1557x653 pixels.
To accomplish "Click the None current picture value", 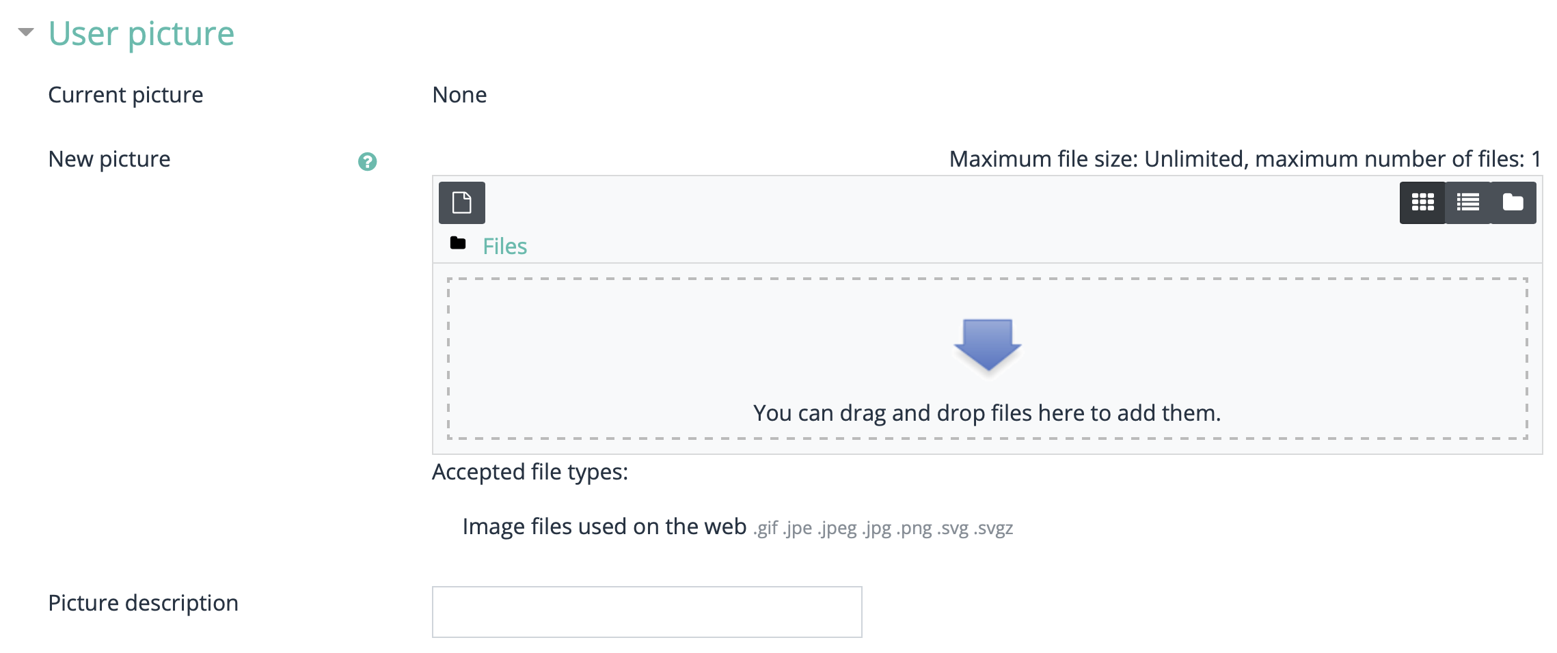I will pos(459,95).
